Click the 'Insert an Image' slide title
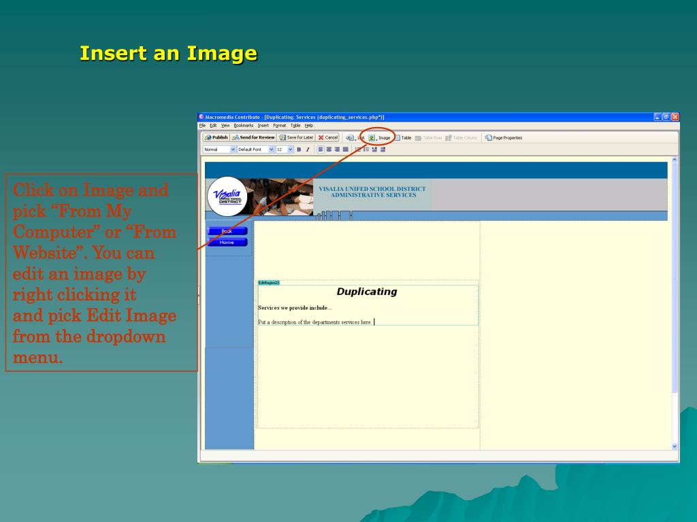Image resolution: width=697 pixels, height=522 pixels. coord(169,54)
